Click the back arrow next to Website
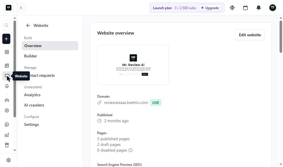Viewport: 283px width, 167px height. (x=28, y=25)
